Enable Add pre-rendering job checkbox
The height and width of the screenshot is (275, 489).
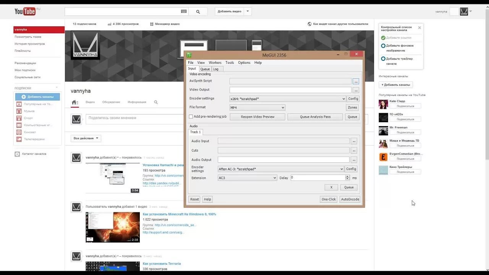[x=191, y=116]
